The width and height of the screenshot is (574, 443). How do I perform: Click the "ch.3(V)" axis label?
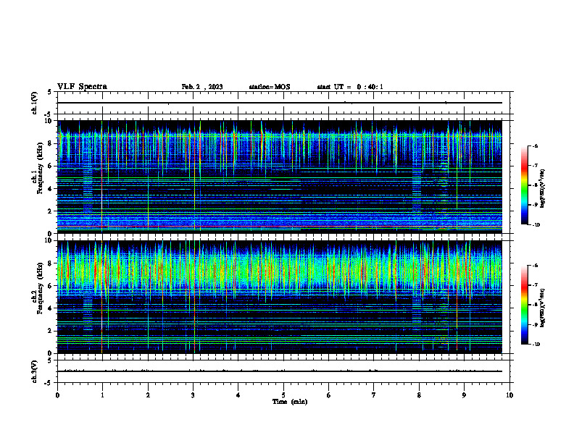pyautogui.click(x=35, y=371)
